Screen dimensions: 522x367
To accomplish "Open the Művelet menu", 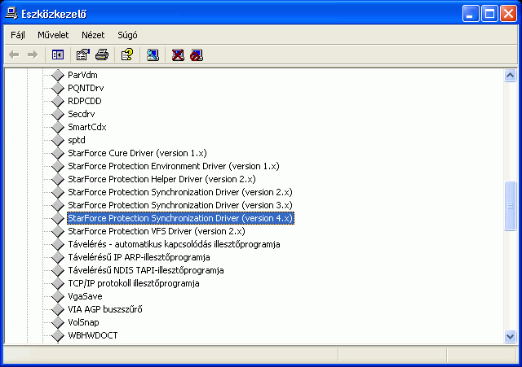I will pyautogui.click(x=53, y=35).
